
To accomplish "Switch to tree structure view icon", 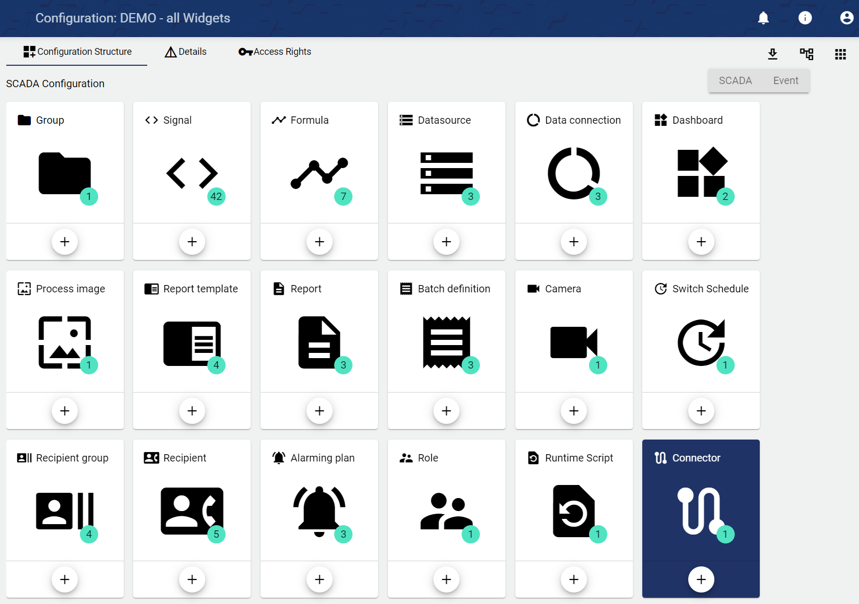I will point(806,54).
